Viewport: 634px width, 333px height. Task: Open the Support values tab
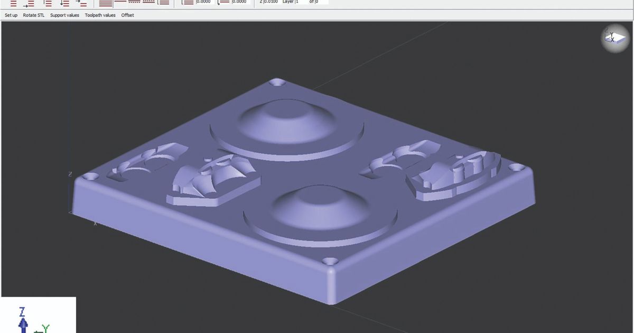tap(64, 15)
